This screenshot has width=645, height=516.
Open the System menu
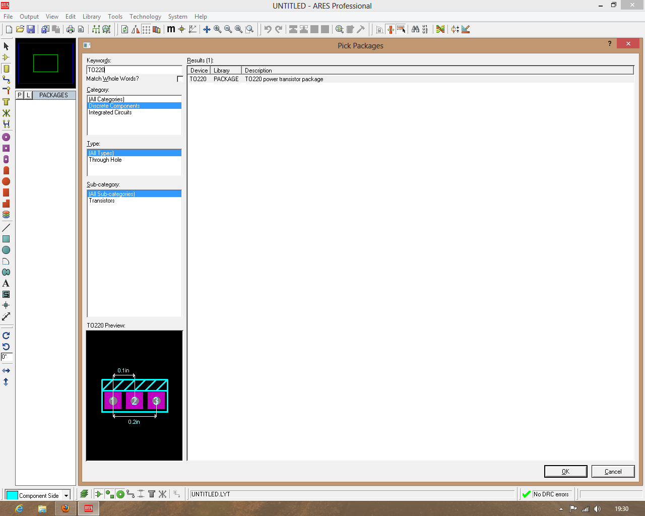[177, 17]
